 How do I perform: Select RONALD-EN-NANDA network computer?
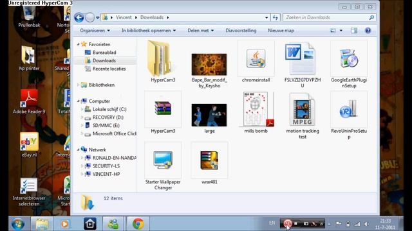[x=114, y=158]
